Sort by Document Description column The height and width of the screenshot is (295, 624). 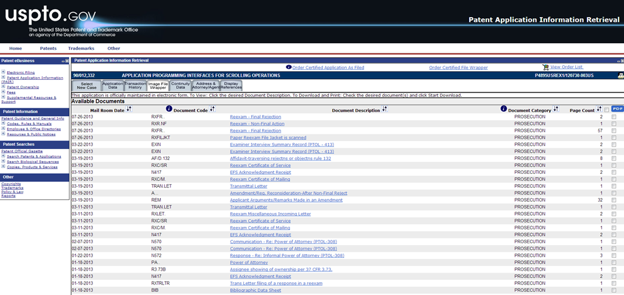[x=384, y=109]
